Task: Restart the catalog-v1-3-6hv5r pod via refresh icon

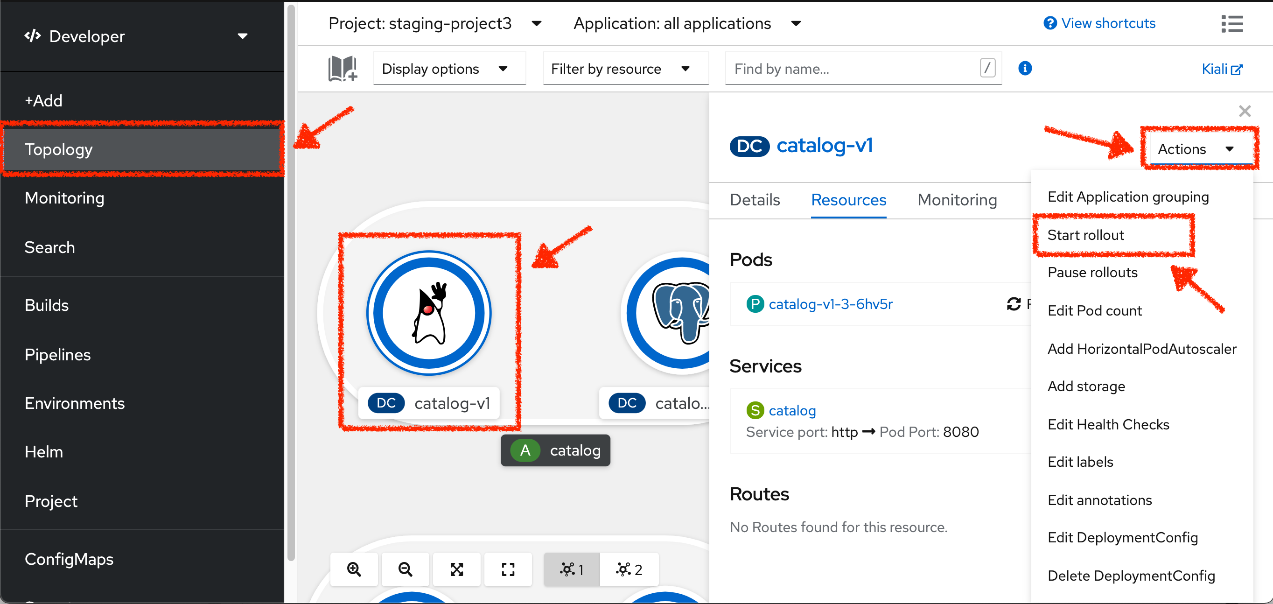Action: [x=1014, y=304]
